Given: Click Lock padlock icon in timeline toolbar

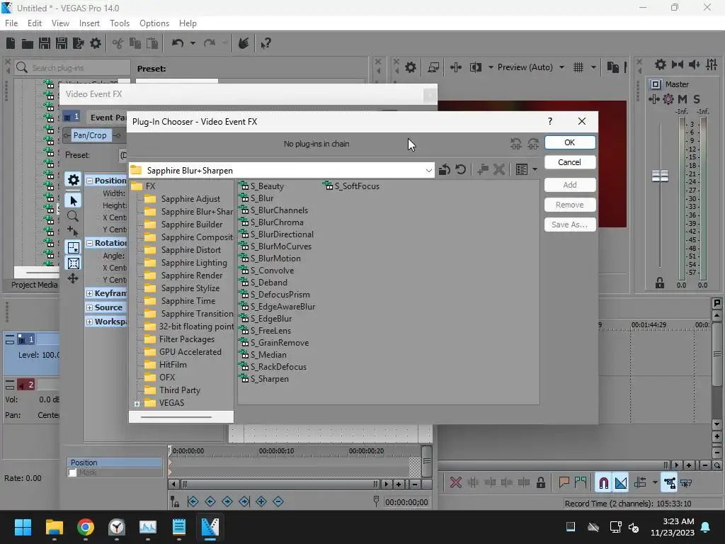Looking at the screenshot, I should pyautogui.click(x=540, y=483).
